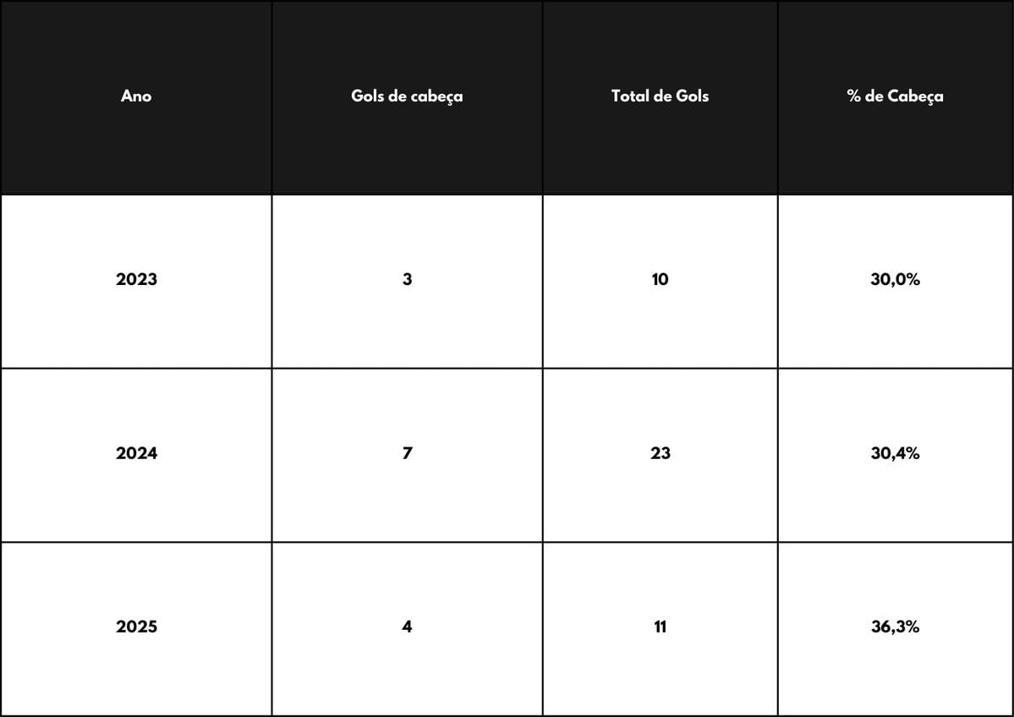
Task: Select headed goals value 4 for 2025
Action: (407, 627)
